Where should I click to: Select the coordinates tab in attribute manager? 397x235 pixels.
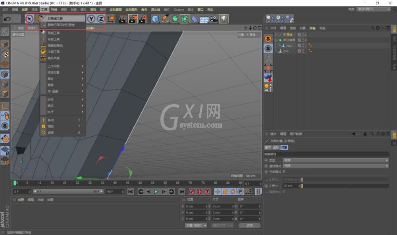tap(276, 147)
